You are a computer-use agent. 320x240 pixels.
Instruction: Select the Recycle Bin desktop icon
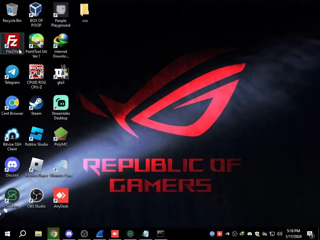point(12,13)
